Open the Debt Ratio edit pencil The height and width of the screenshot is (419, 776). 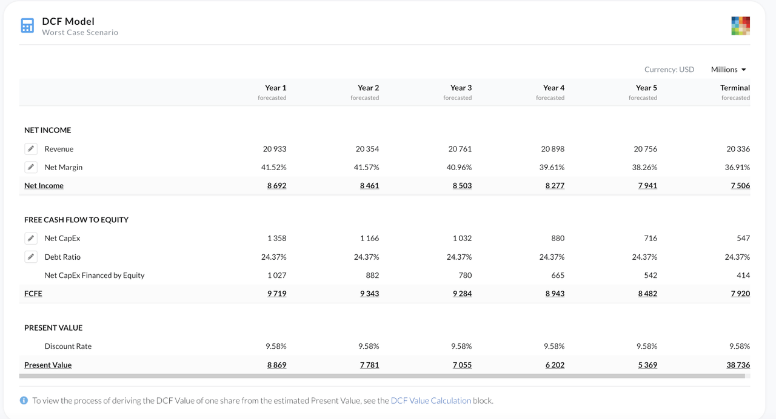point(31,257)
